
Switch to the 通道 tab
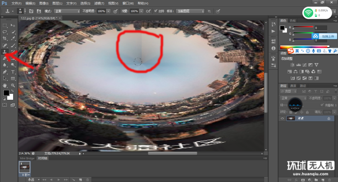tap(293, 85)
